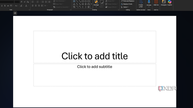Increase font size with the A-up icon
This screenshot has height=108, width=193.
[21, 2]
